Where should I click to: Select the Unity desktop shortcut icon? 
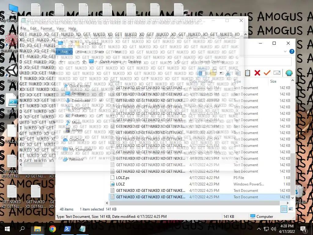coord(12,73)
